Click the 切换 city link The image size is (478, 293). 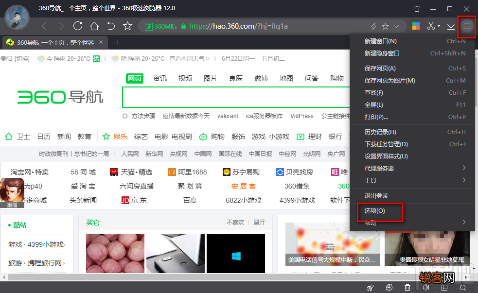coord(22,58)
